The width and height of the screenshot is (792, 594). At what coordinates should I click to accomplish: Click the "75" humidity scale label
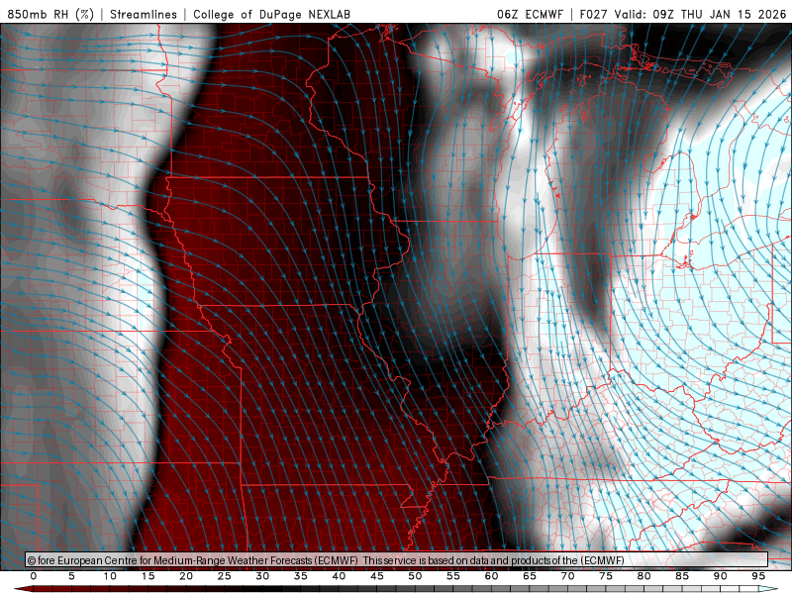[606, 576]
